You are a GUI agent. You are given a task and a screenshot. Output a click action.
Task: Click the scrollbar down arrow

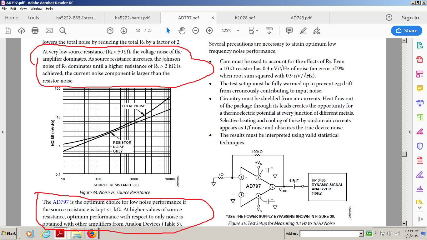(404, 223)
